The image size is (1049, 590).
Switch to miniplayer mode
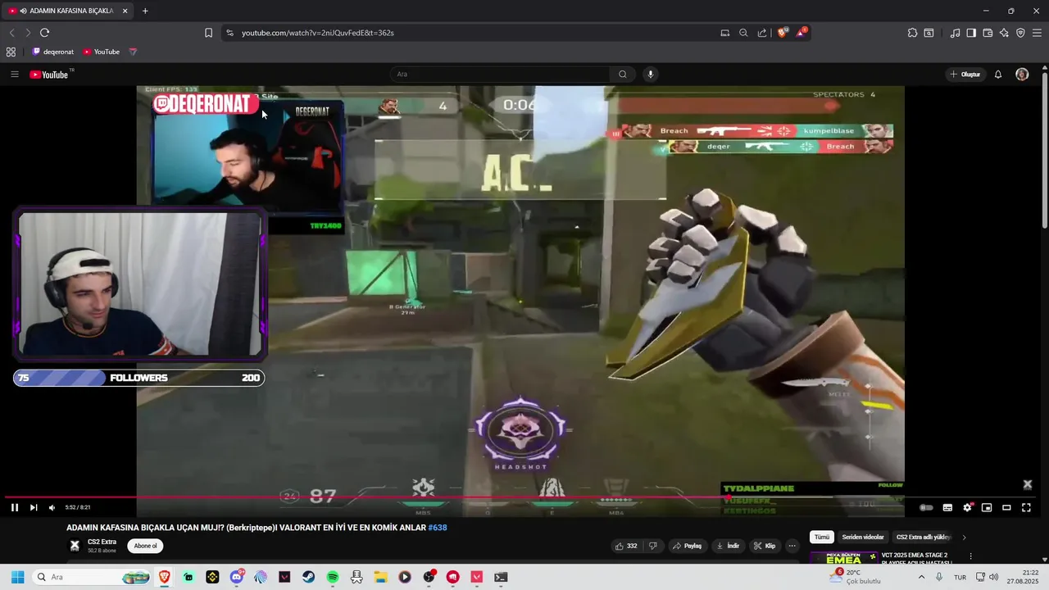987,507
